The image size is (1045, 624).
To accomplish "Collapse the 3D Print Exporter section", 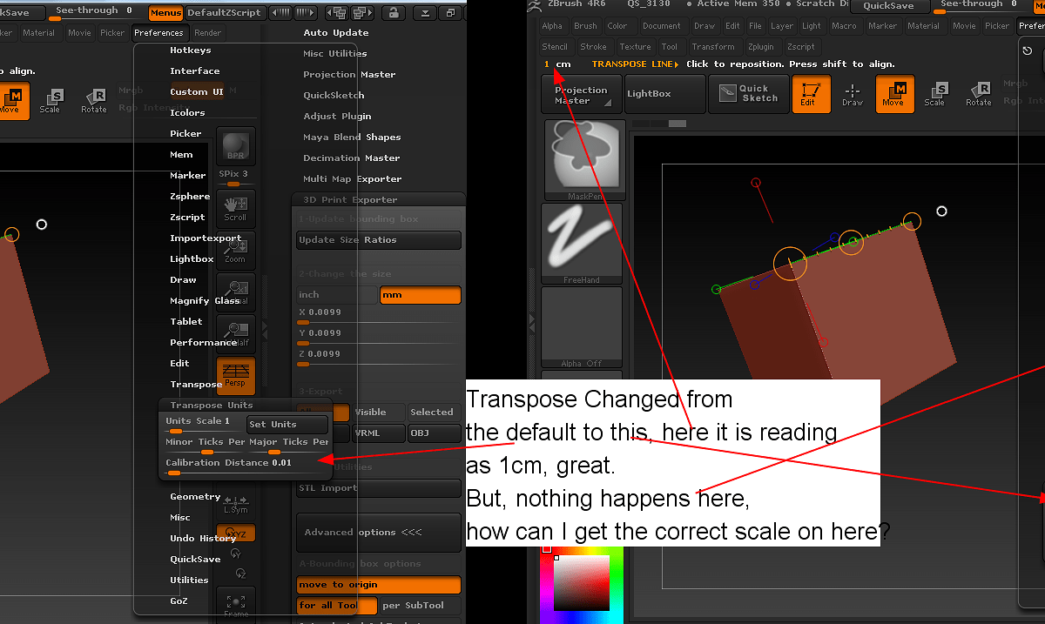I will point(350,200).
